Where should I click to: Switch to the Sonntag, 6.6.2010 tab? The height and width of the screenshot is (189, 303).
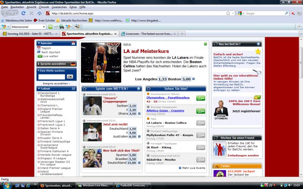[x=30, y=34]
